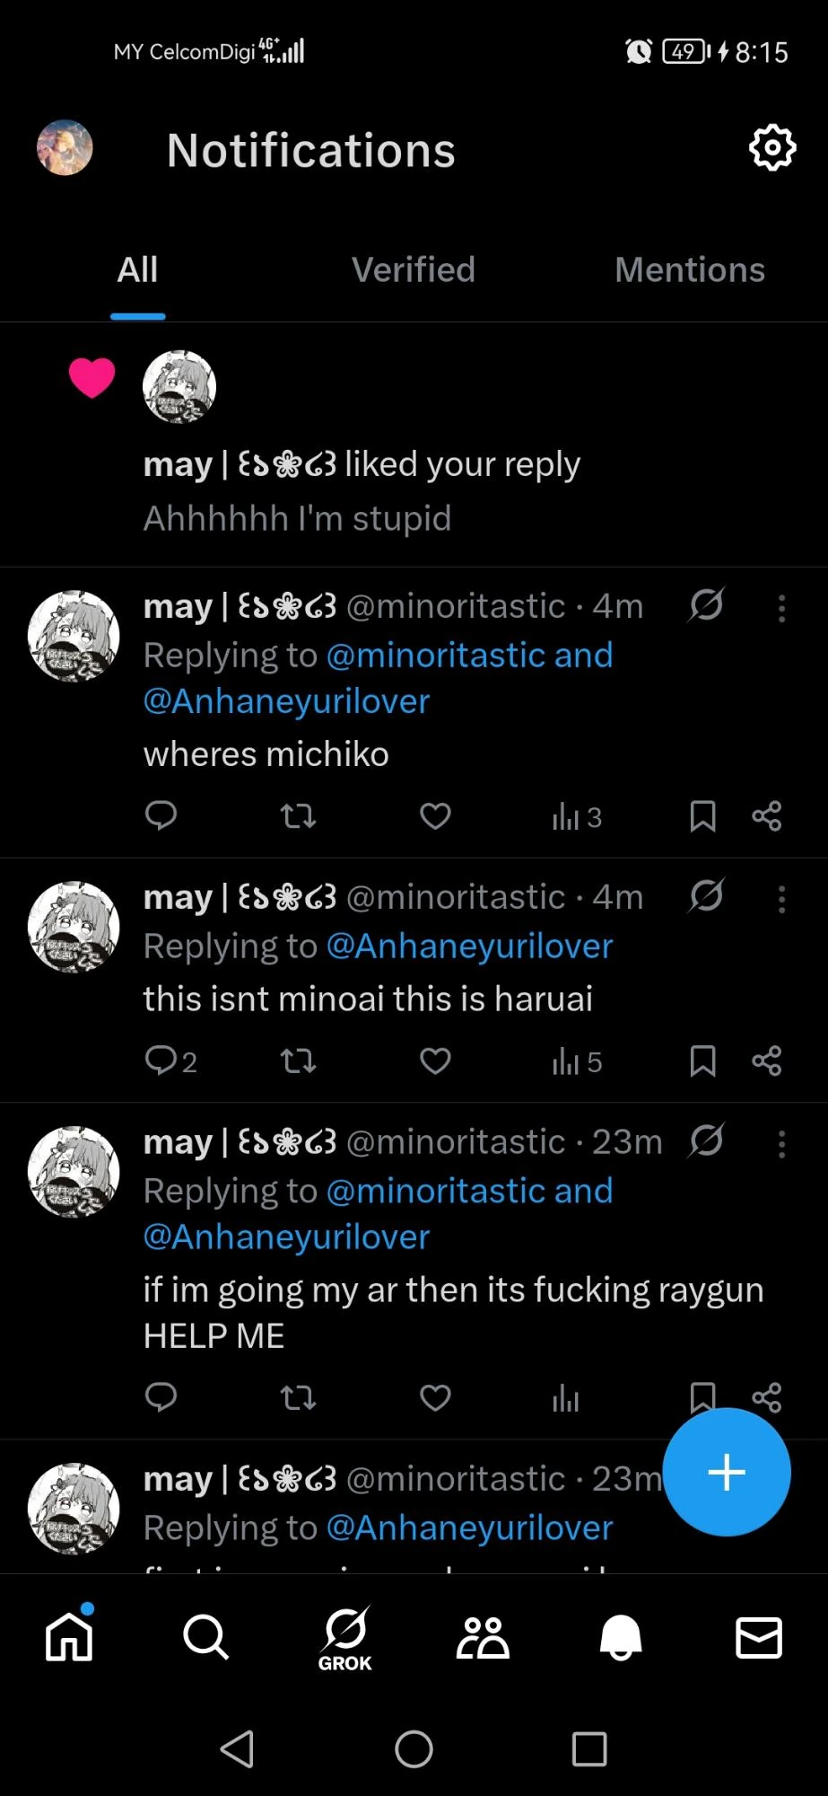The height and width of the screenshot is (1796, 828).
Task: Open Communities from bottom navigation
Action: pos(483,1637)
